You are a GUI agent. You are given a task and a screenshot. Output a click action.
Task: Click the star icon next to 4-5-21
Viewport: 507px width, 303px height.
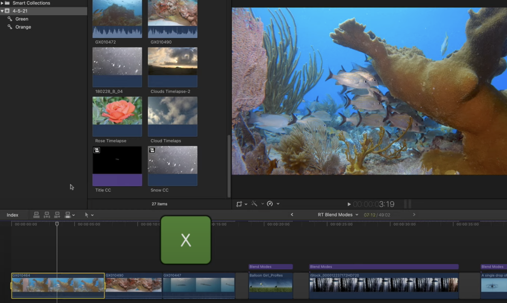tap(7, 11)
